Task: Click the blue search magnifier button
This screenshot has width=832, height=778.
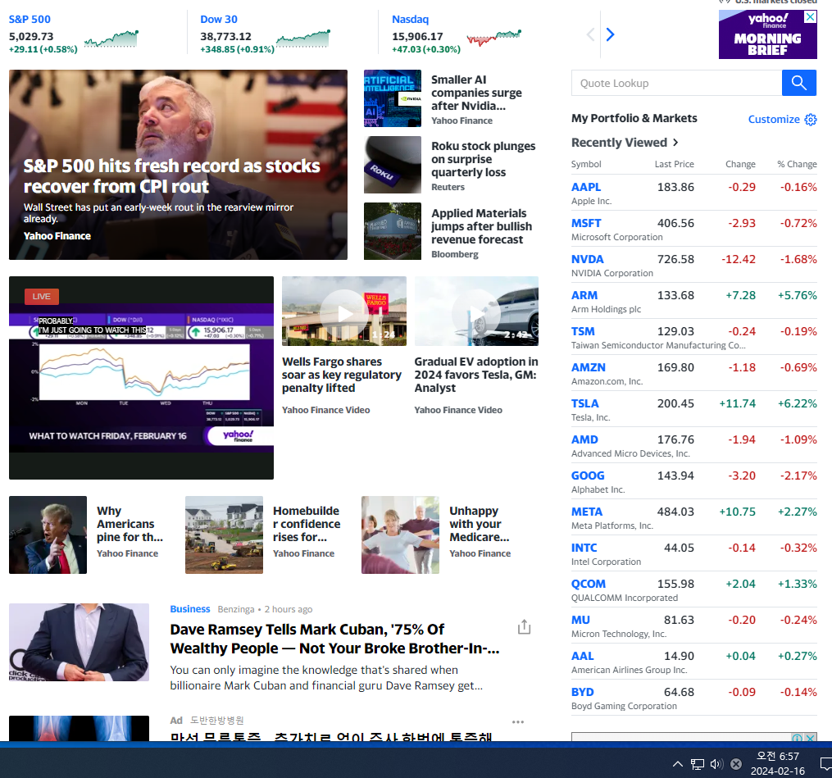Action: (x=798, y=83)
